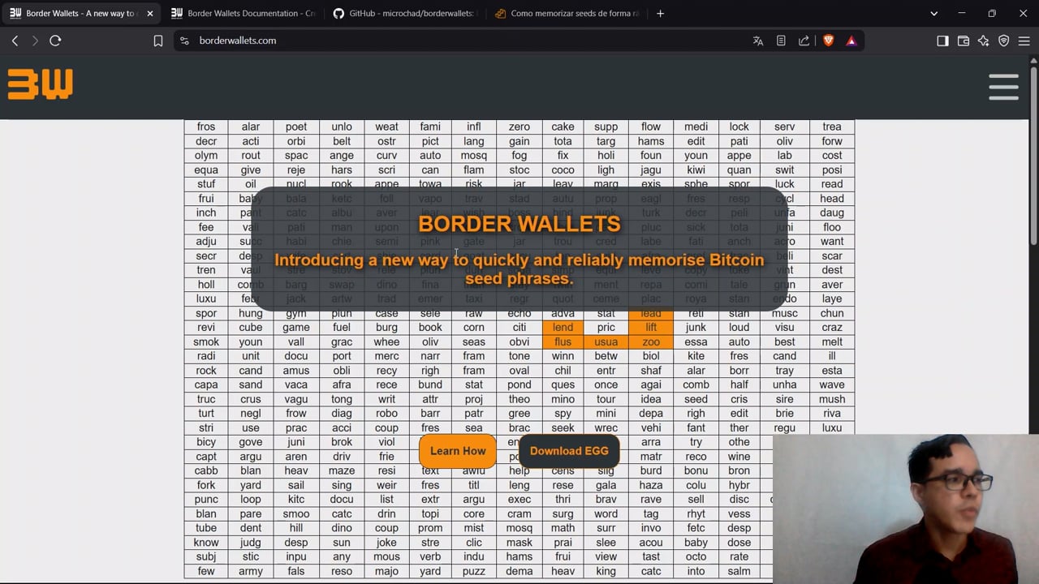Click the "kiwi" grid cell
1039x584 pixels.
[696, 170]
